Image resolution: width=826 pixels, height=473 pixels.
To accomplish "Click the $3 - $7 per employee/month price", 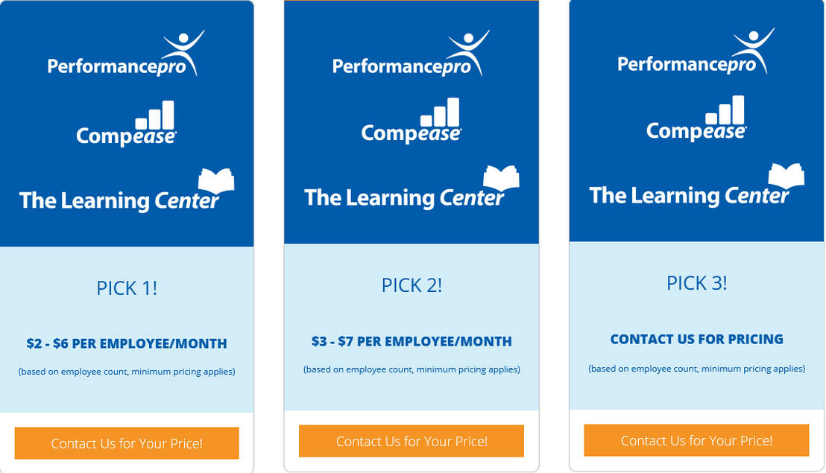I will pyautogui.click(x=412, y=342).
